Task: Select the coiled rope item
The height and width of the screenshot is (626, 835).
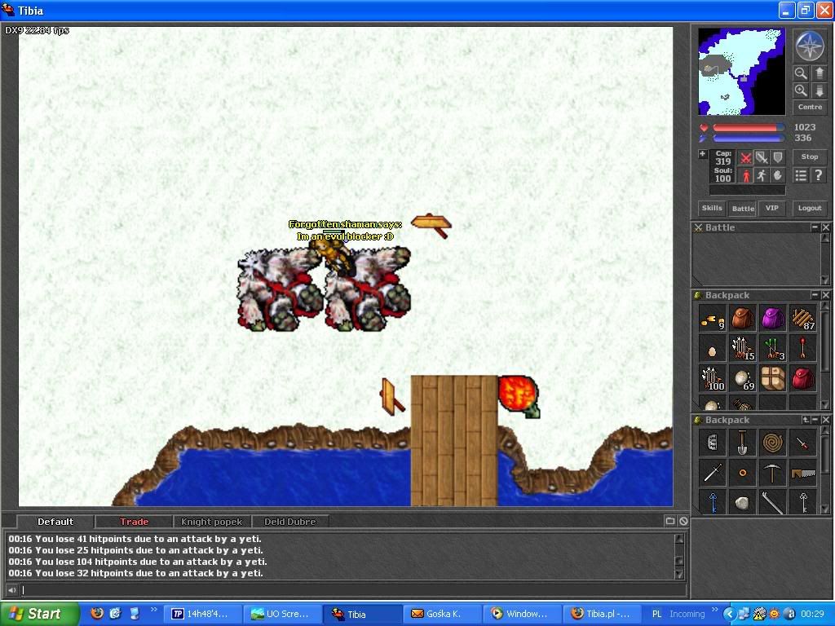Action: [x=773, y=443]
